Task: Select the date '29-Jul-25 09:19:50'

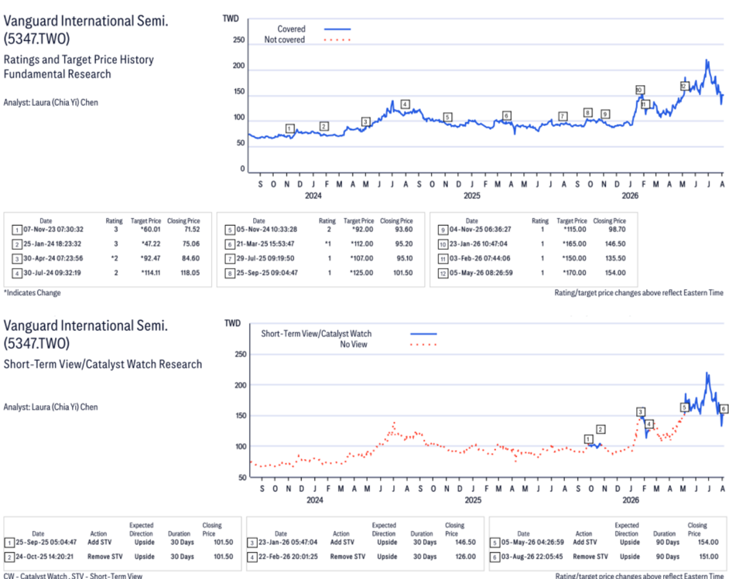Action: (265, 258)
